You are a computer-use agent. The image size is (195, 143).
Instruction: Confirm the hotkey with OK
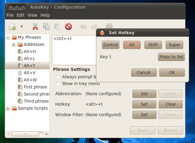[x=172, y=72]
